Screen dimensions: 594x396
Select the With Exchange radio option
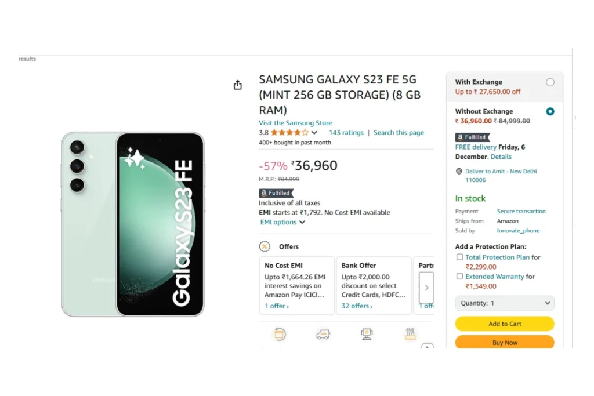point(550,82)
